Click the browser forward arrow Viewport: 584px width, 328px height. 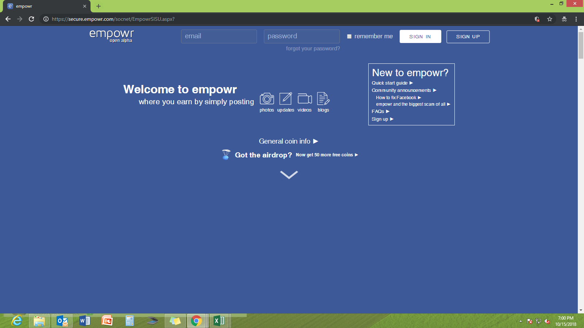[x=20, y=19]
